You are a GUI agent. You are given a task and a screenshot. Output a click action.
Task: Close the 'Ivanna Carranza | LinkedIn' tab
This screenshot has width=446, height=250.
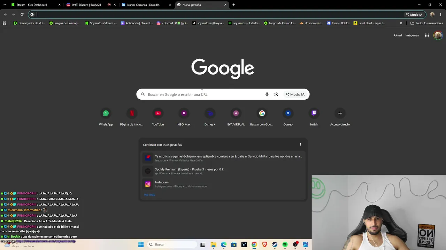point(170,5)
